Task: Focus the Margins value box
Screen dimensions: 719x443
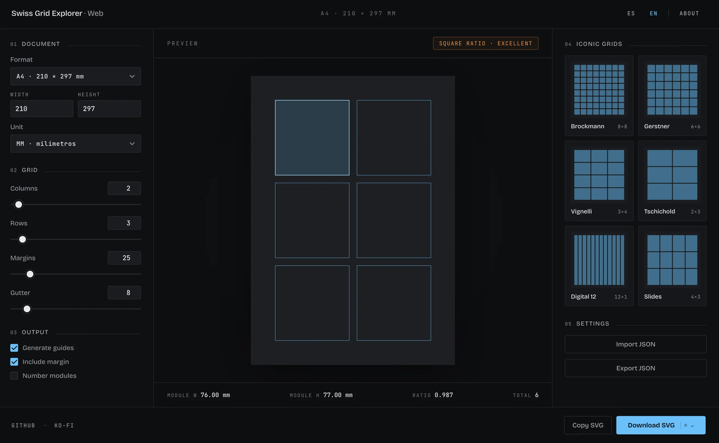Action: point(124,258)
